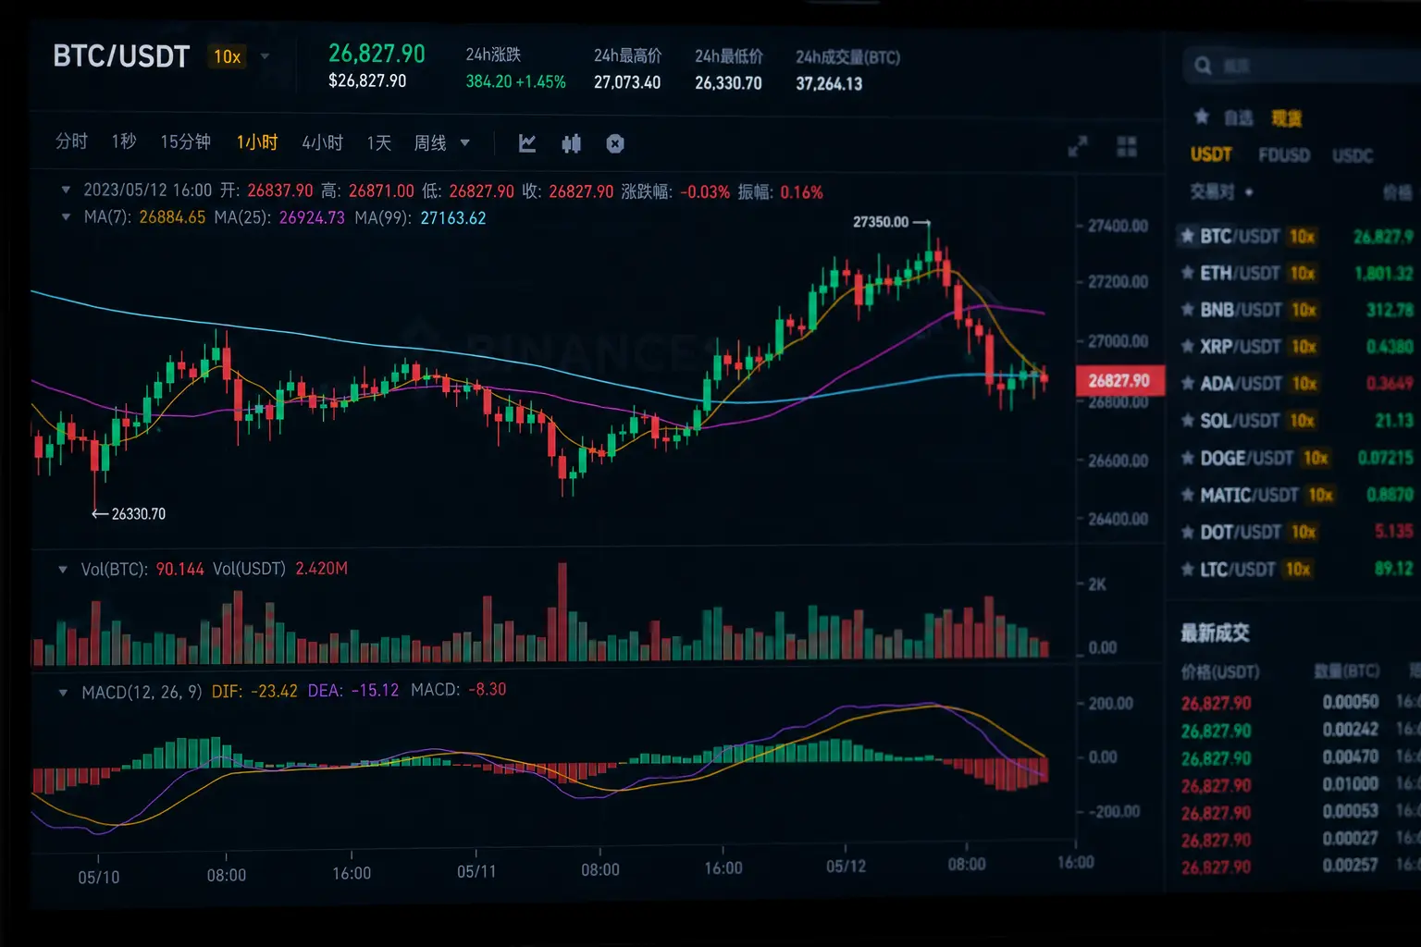
Task: Toggle the favorite star for ETH/USDT
Action: [x=1188, y=273]
